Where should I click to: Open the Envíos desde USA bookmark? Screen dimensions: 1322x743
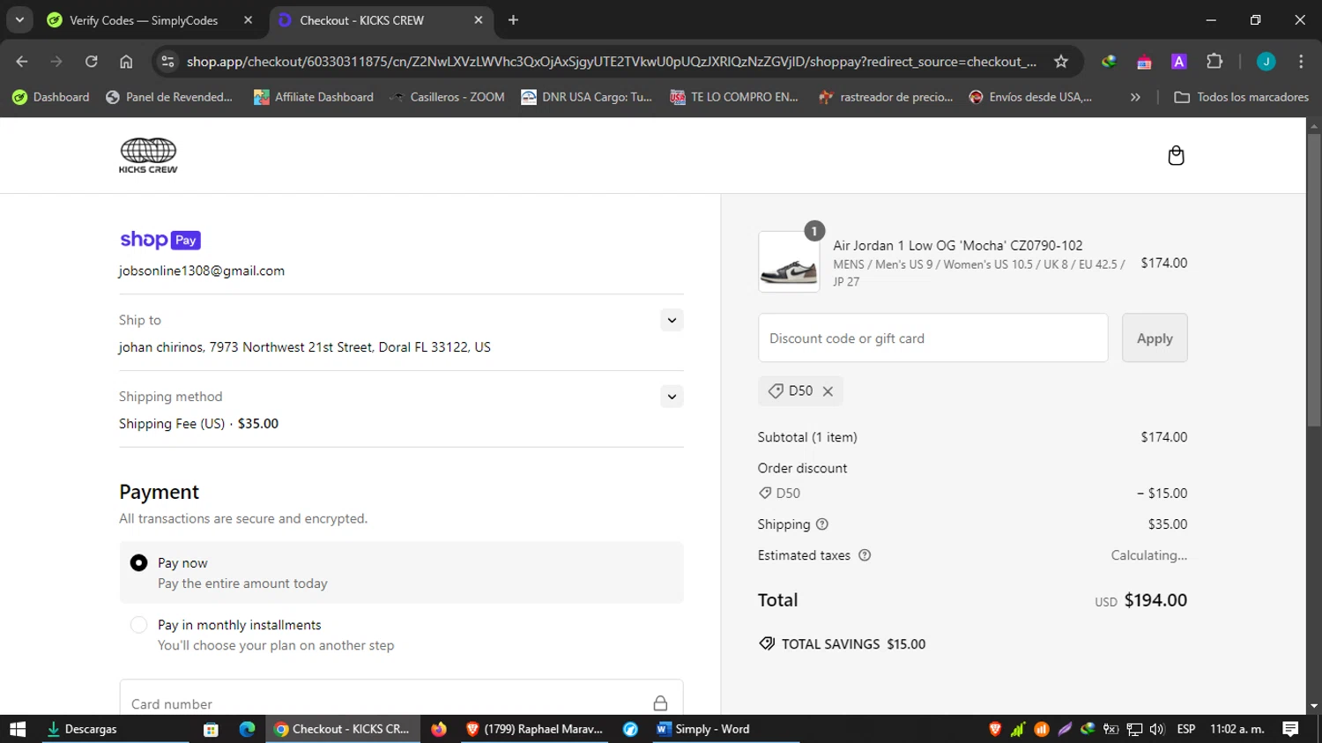coord(1030,97)
